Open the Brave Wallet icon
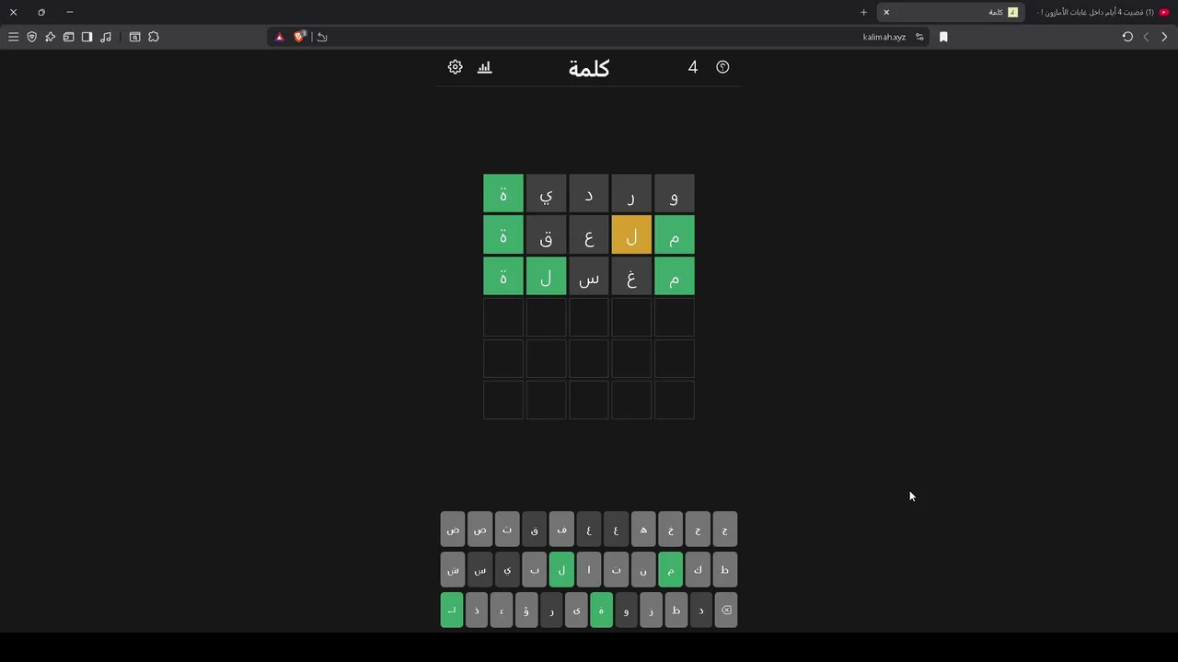 (x=69, y=37)
